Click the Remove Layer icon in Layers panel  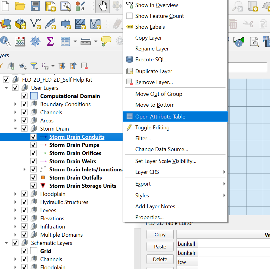pos(84,66)
